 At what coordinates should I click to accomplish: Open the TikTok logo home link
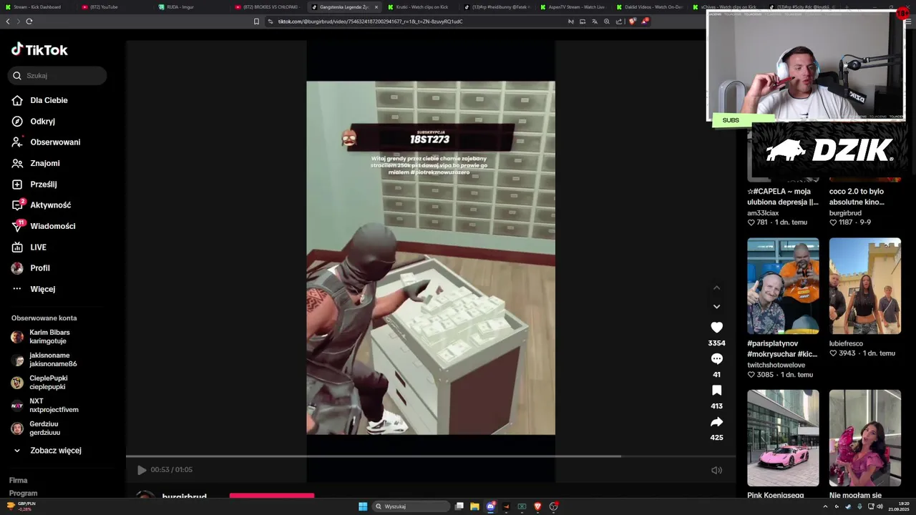click(39, 49)
